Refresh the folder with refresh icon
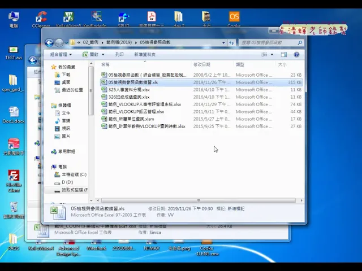Screen dimensions: 362x271 tap(231, 43)
